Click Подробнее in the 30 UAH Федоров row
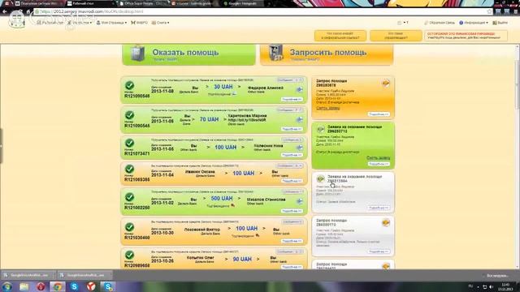Image resolution: width=520 pixels, height=292 pixels. (x=292, y=99)
